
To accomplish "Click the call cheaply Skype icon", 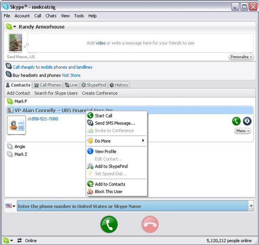I will coord(9,66).
